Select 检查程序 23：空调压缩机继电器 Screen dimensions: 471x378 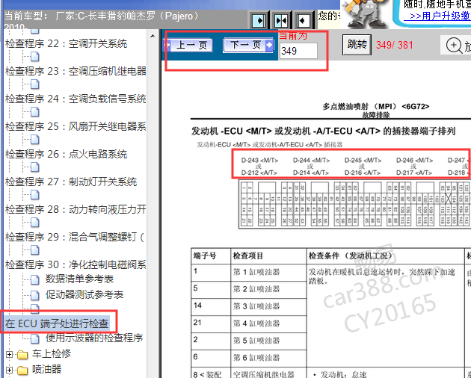click(x=76, y=71)
